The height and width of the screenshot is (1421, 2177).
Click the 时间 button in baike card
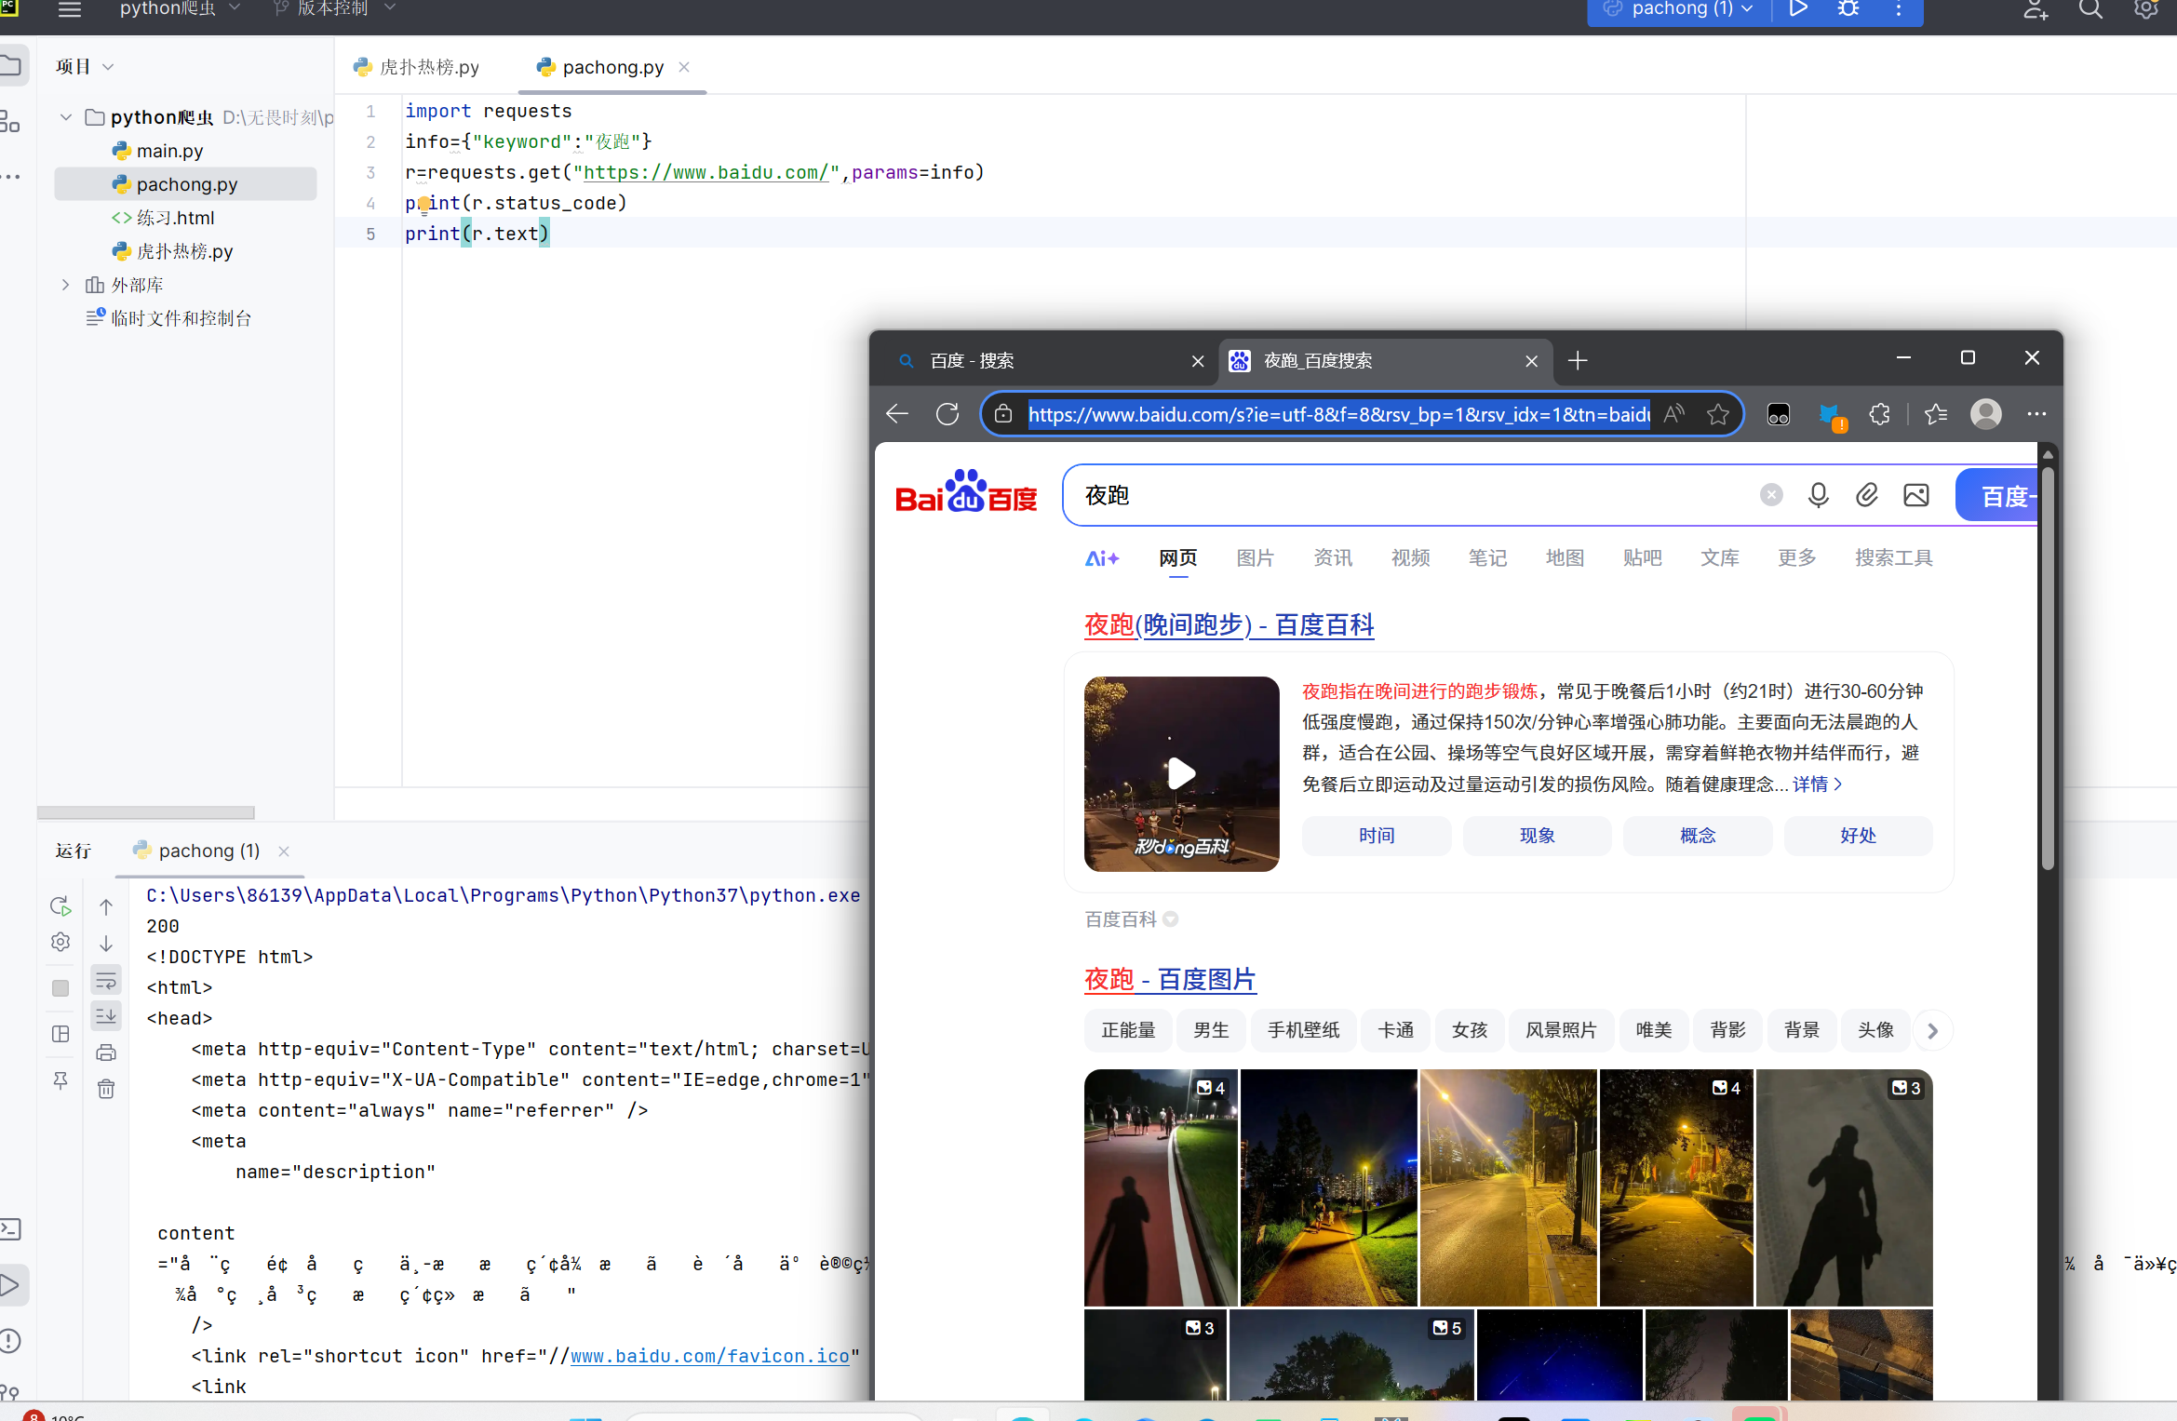(x=1376, y=836)
